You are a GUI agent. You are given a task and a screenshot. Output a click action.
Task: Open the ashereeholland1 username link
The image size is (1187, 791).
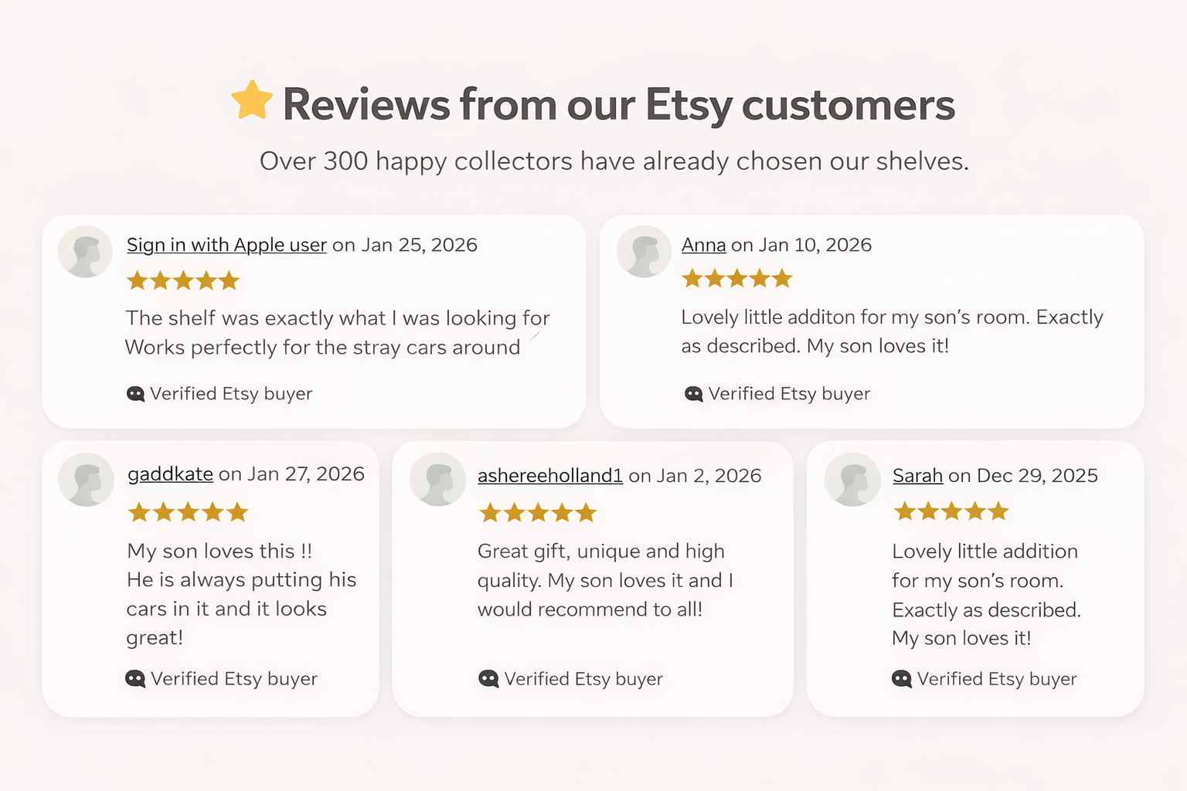coord(549,476)
